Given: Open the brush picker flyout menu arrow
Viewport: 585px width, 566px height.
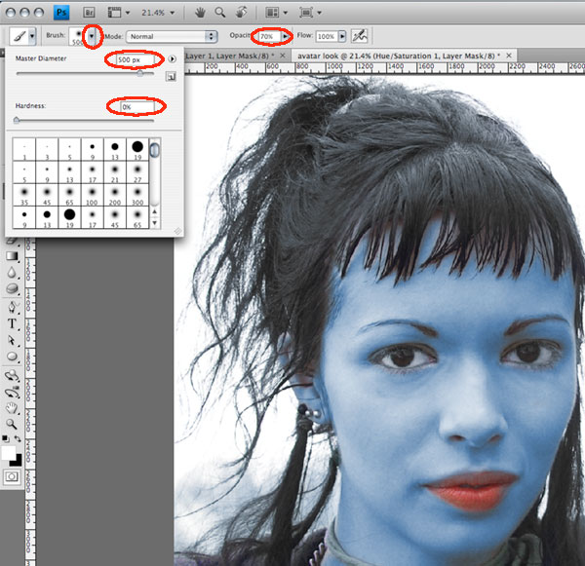Looking at the screenshot, I should (172, 59).
